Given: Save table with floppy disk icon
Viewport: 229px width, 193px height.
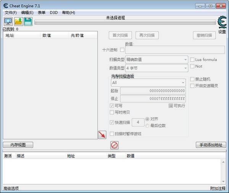Looking at the screenshot, I should pyautogui.click(x=28, y=21).
